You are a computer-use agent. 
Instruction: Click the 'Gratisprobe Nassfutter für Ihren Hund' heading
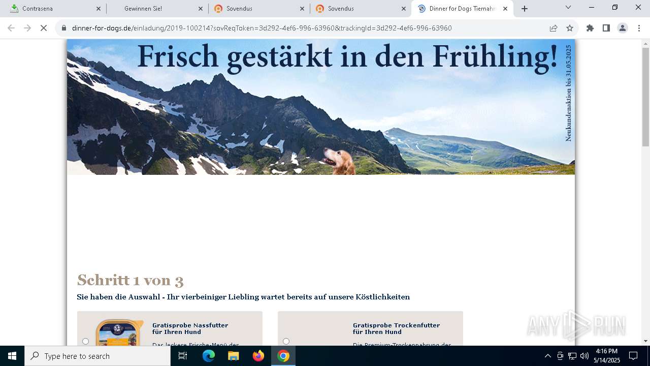click(x=190, y=328)
